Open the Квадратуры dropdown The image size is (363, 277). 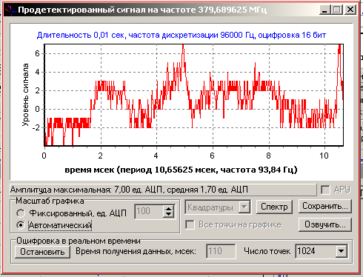click(244, 207)
